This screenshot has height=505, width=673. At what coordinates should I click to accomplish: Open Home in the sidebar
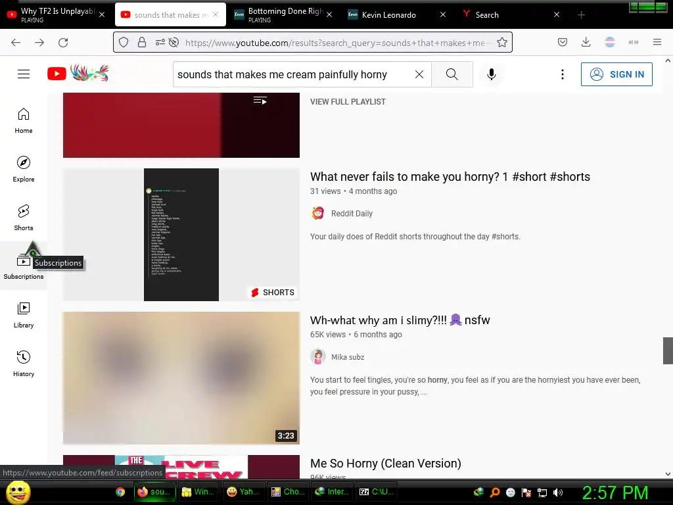[24, 121]
